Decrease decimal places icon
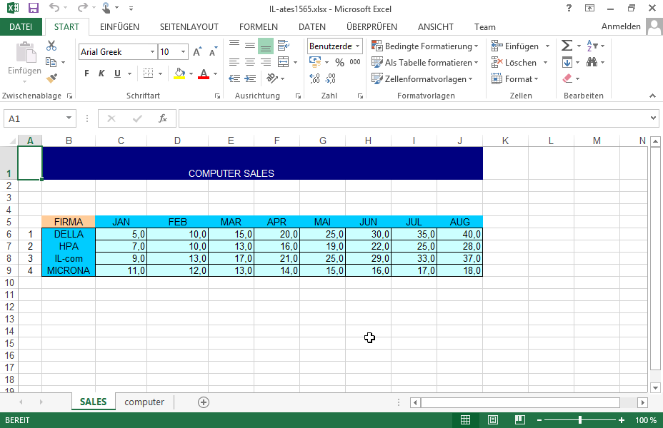This screenshot has width=663, height=428. click(x=331, y=78)
